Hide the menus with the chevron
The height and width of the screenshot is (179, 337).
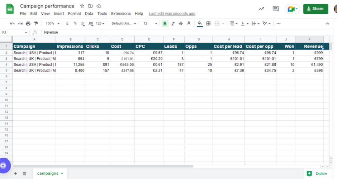[327, 24]
